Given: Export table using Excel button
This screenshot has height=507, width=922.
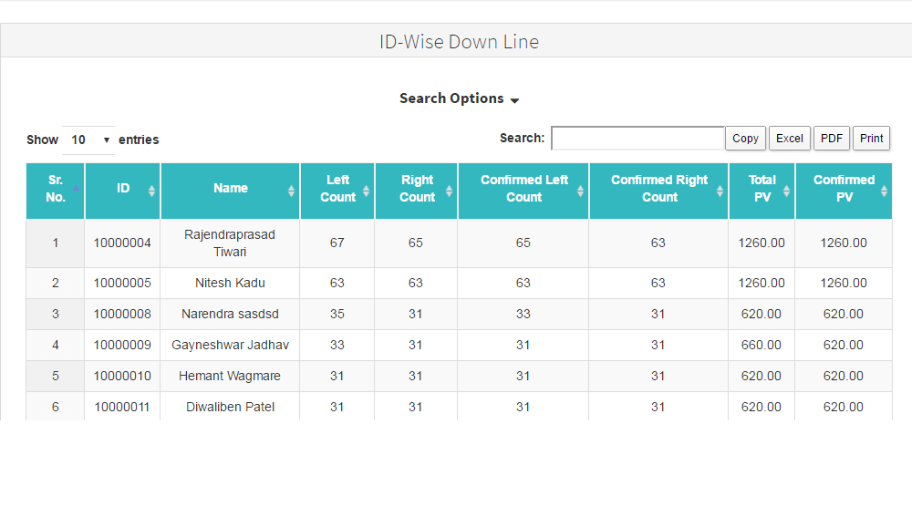Looking at the screenshot, I should point(789,139).
